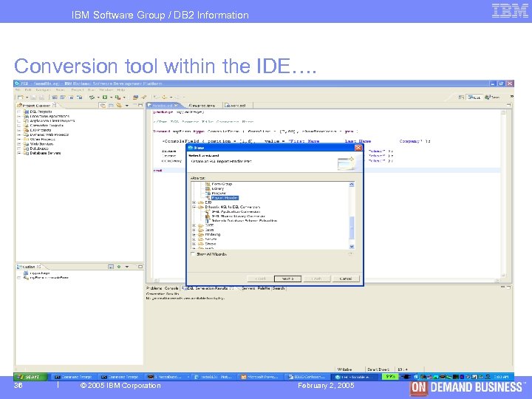Open the Run icon dropdown arrow

111,98
